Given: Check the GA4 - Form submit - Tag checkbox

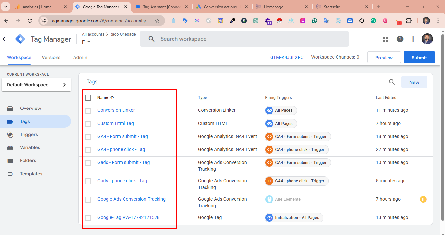Looking at the screenshot, I should pos(88,137).
